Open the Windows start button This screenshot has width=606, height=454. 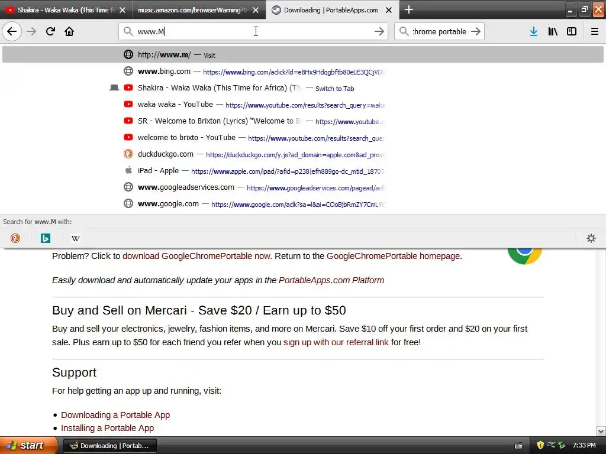pos(28,445)
